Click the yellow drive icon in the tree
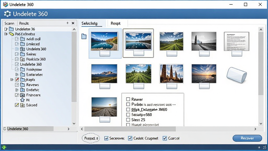This screenshot has width=268, height=151. (x=12, y=34)
